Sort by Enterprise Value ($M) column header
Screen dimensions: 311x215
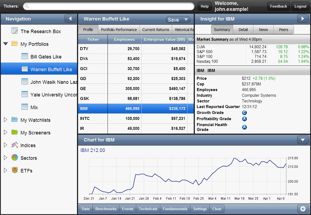164,39
